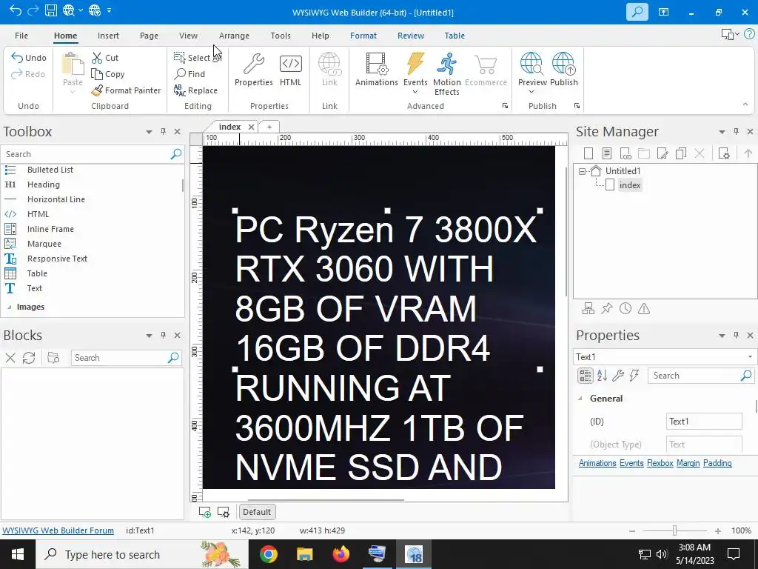Collapse the General properties section
The height and width of the screenshot is (569, 758).
580,399
